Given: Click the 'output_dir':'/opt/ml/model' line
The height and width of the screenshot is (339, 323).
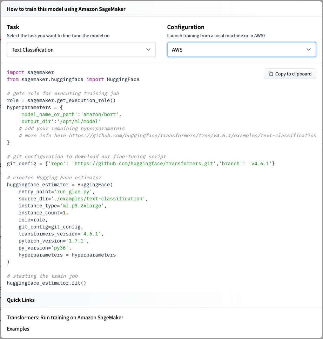Looking at the screenshot, I should 60,121.
